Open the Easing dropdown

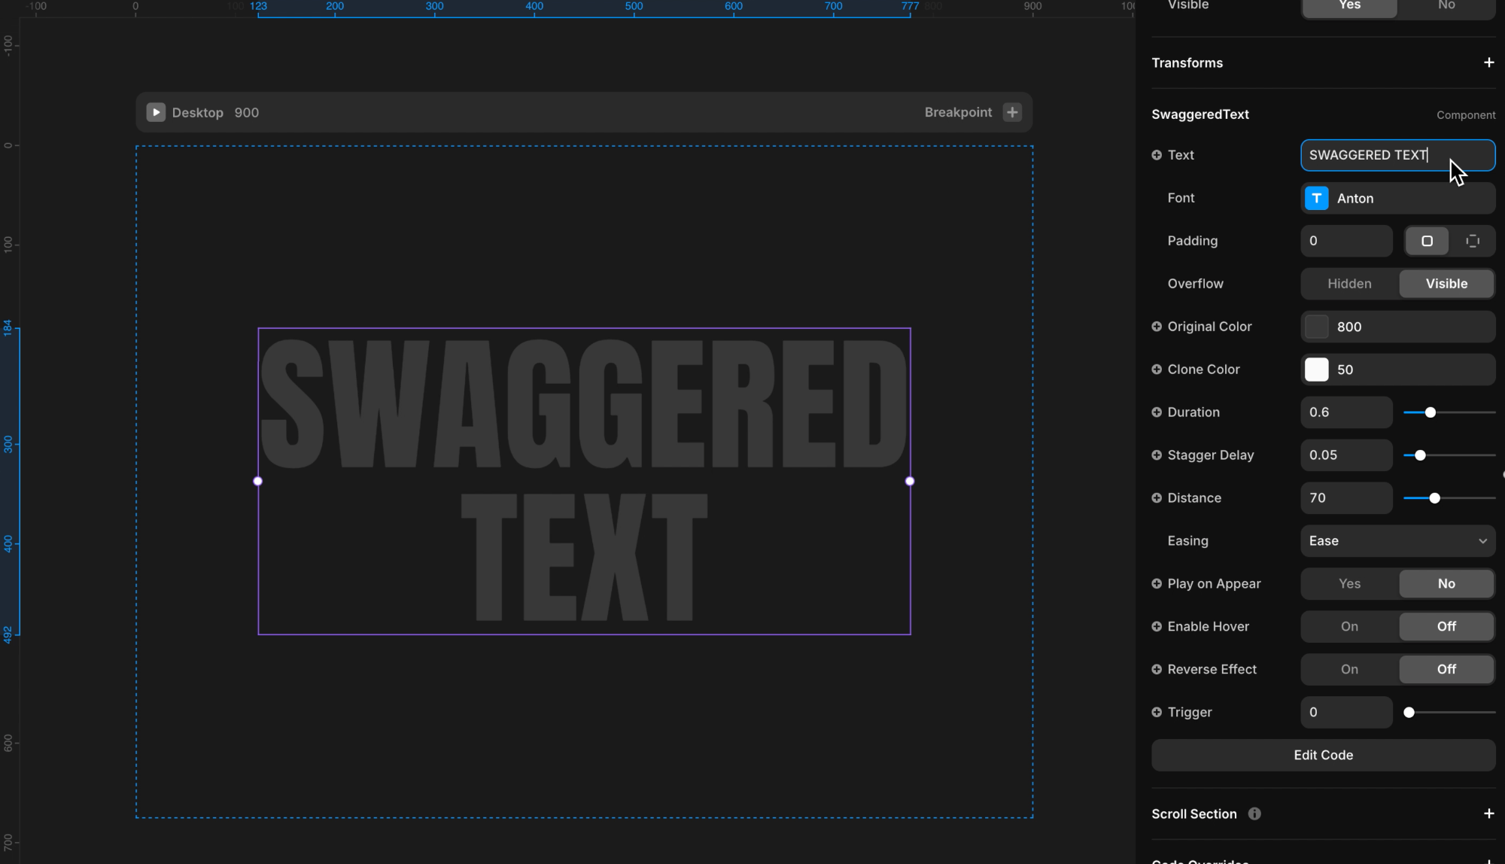[1397, 540]
